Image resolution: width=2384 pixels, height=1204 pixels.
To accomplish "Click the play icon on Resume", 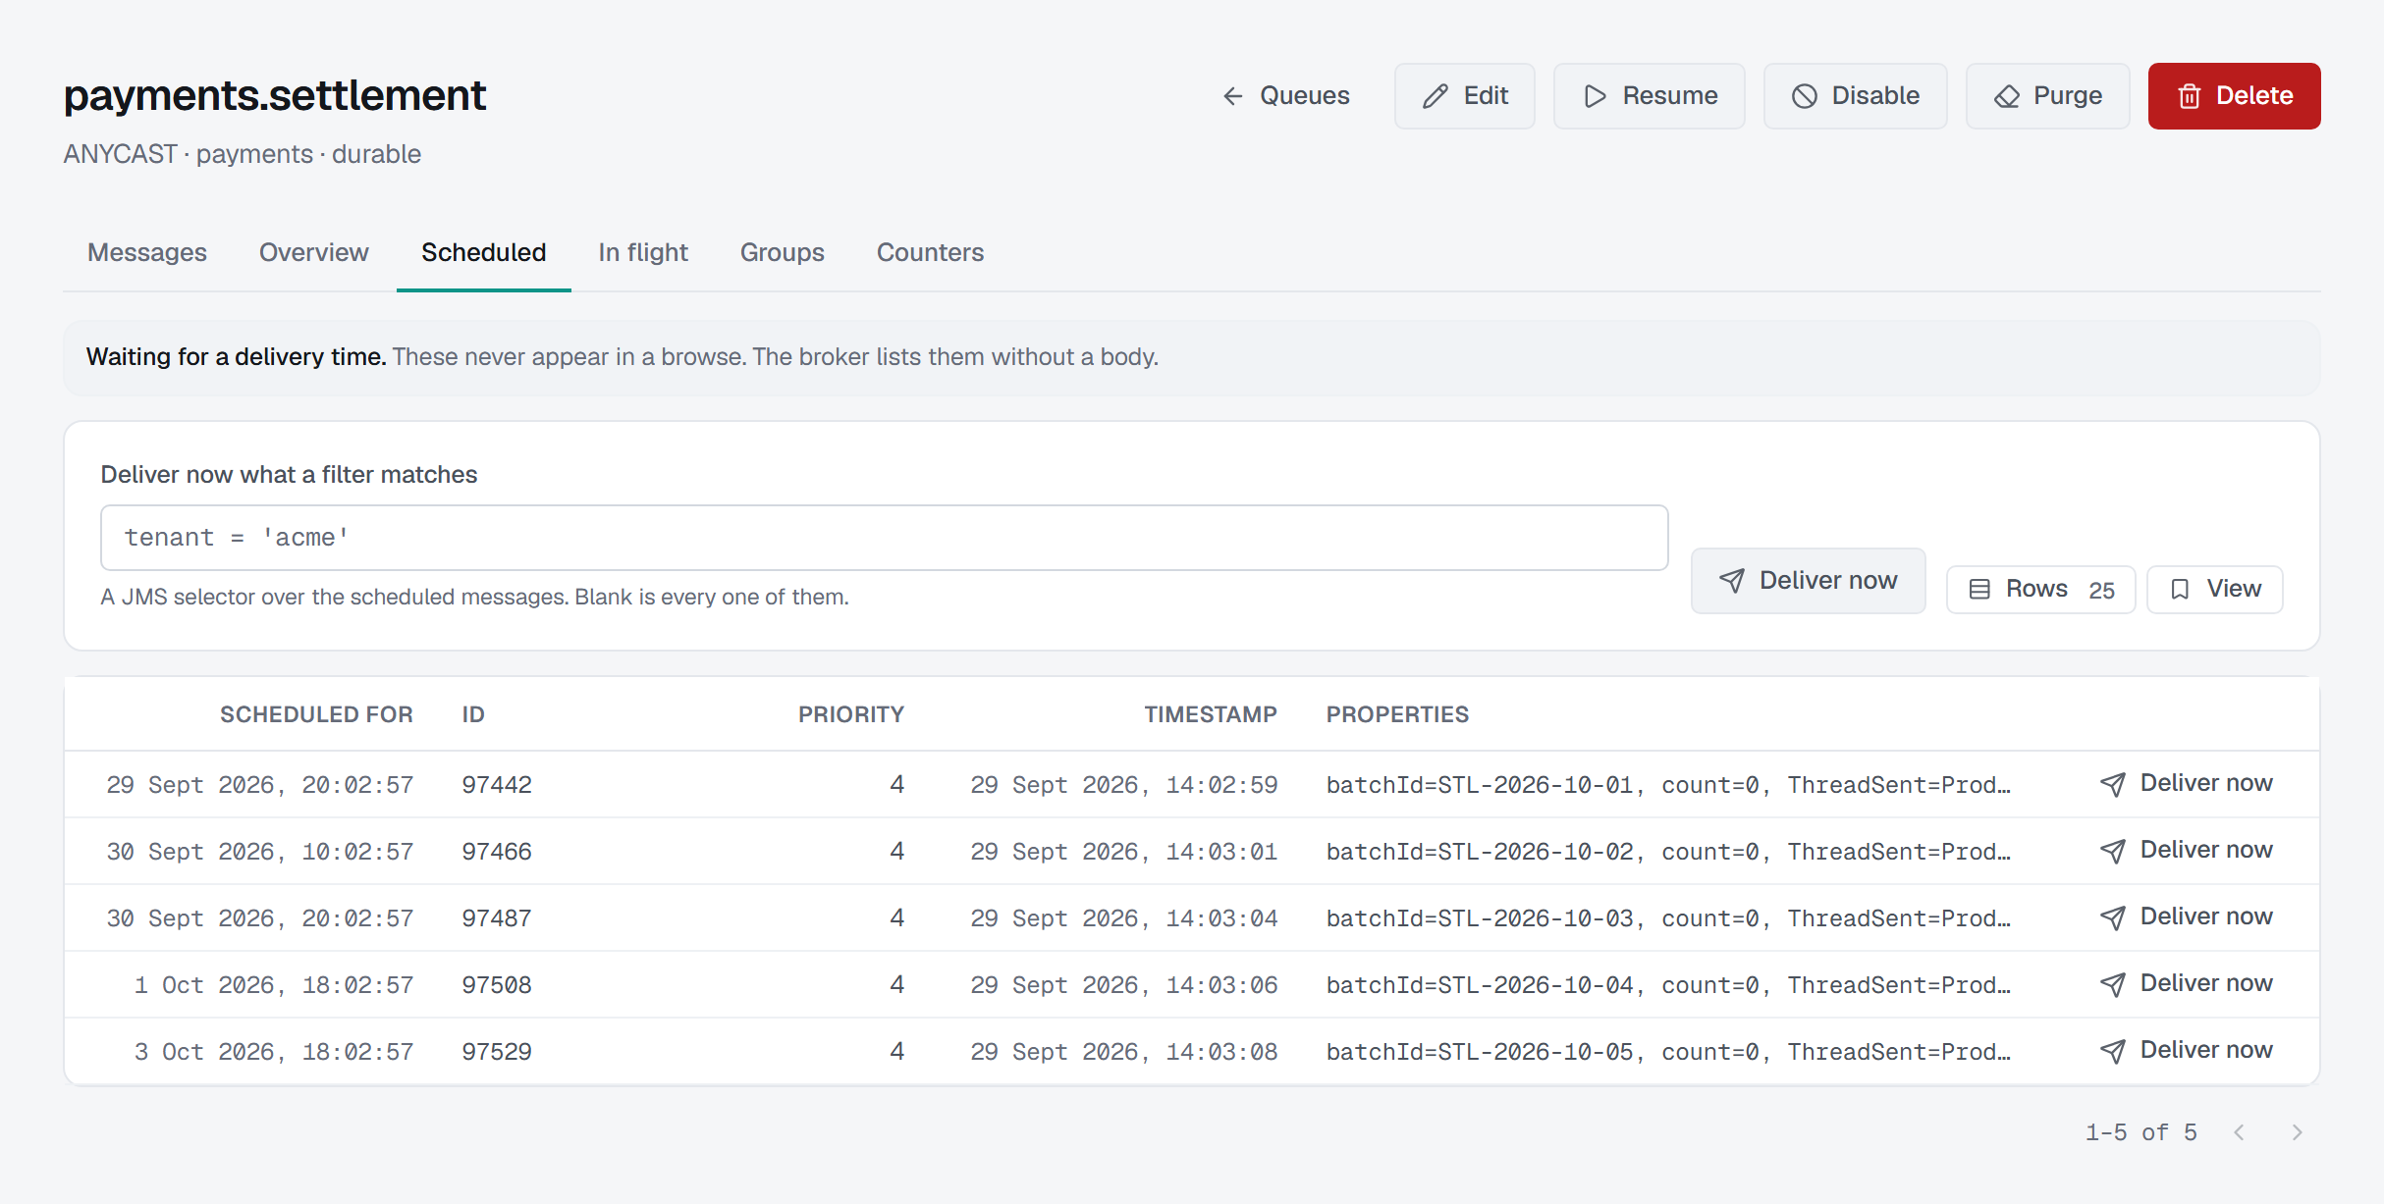I will pyautogui.click(x=1595, y=96).
